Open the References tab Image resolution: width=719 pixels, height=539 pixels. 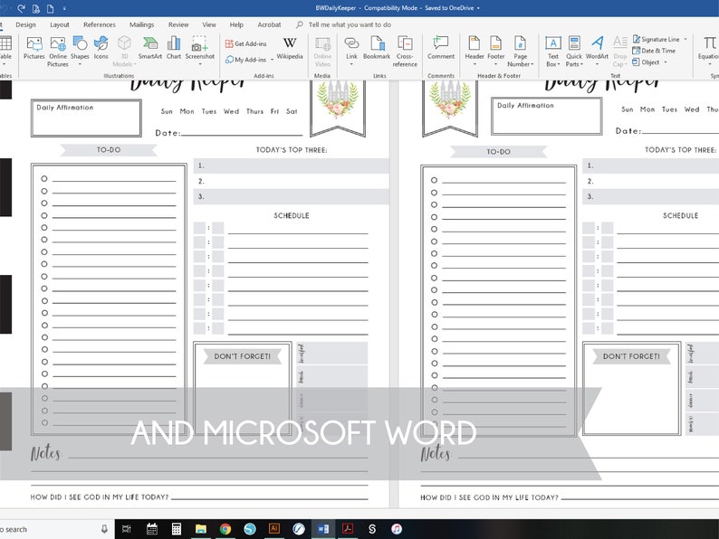[x=100, y=24]
